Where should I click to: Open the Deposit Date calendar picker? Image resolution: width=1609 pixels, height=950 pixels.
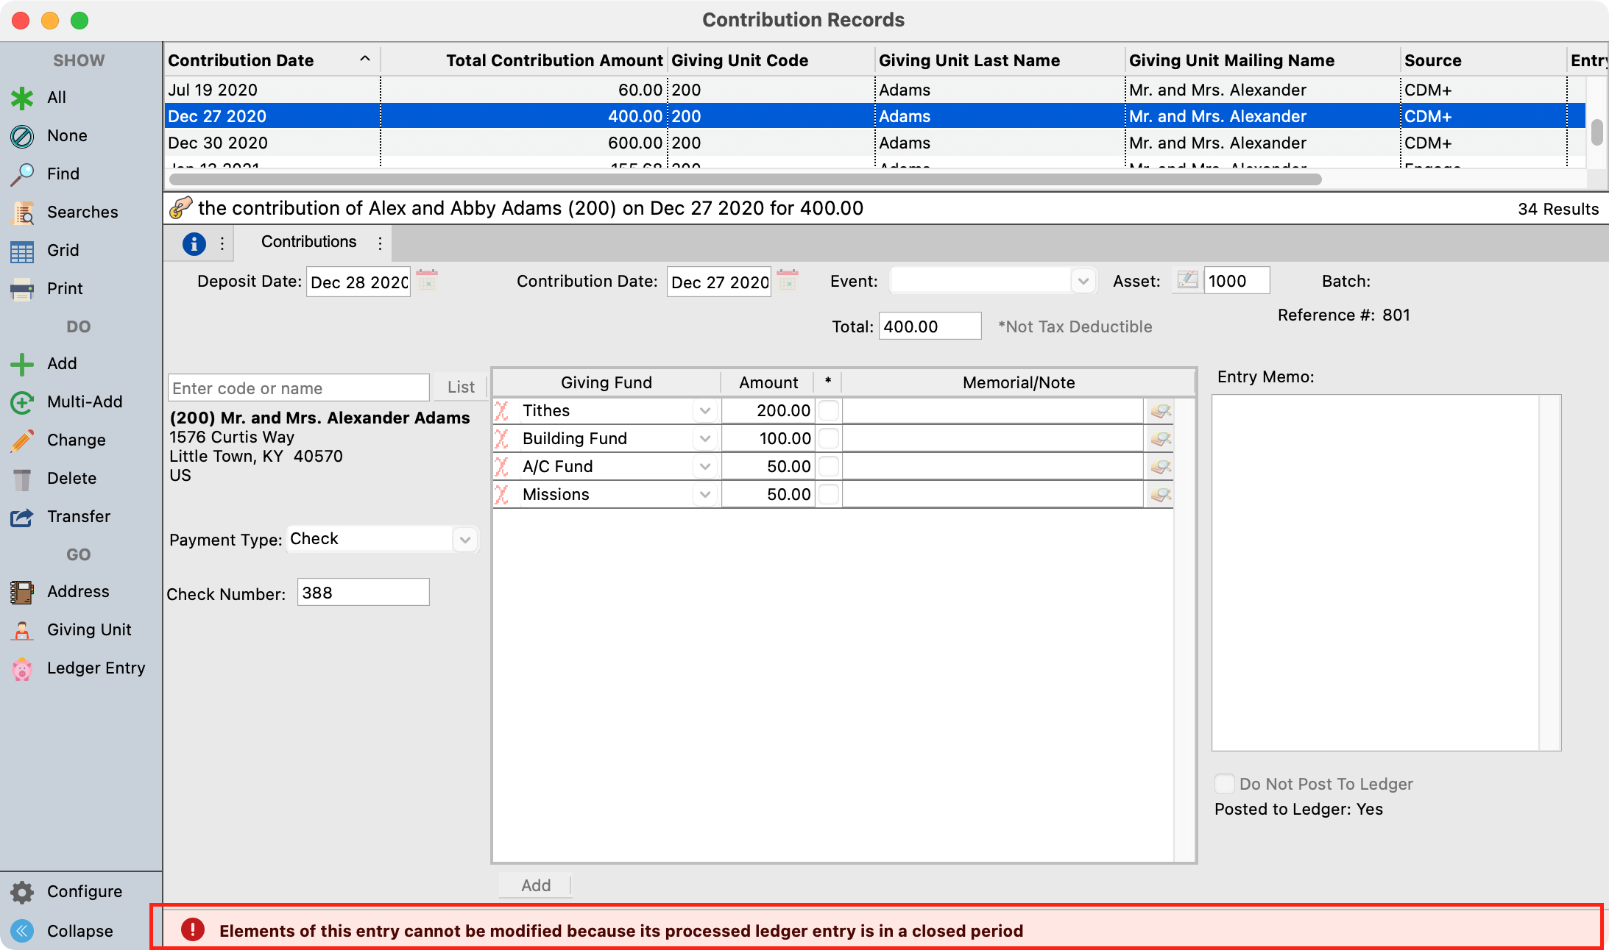click(427, 282)
